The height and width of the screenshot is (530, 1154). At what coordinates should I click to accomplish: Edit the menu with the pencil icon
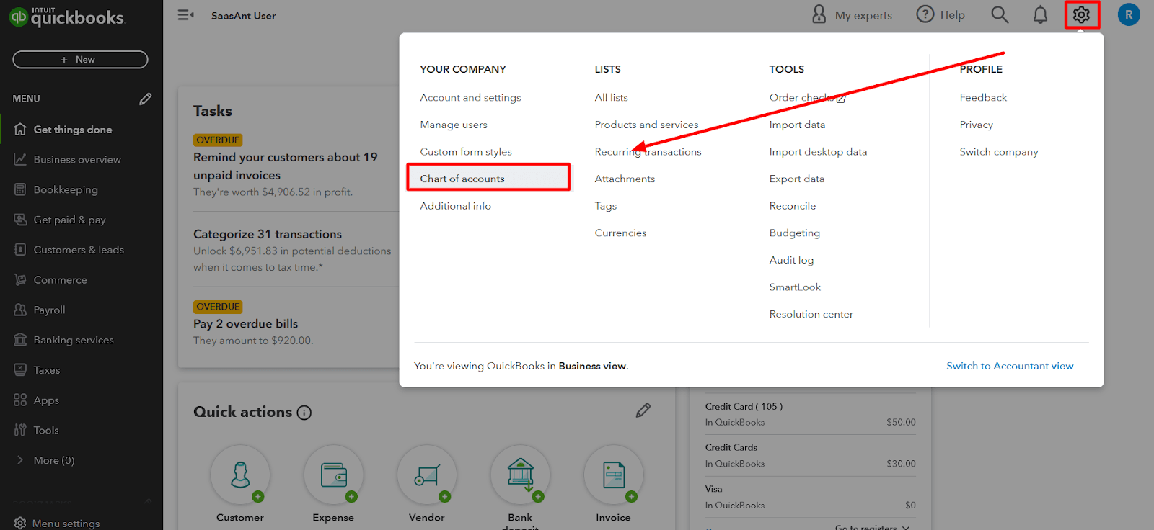pos(145,99)
